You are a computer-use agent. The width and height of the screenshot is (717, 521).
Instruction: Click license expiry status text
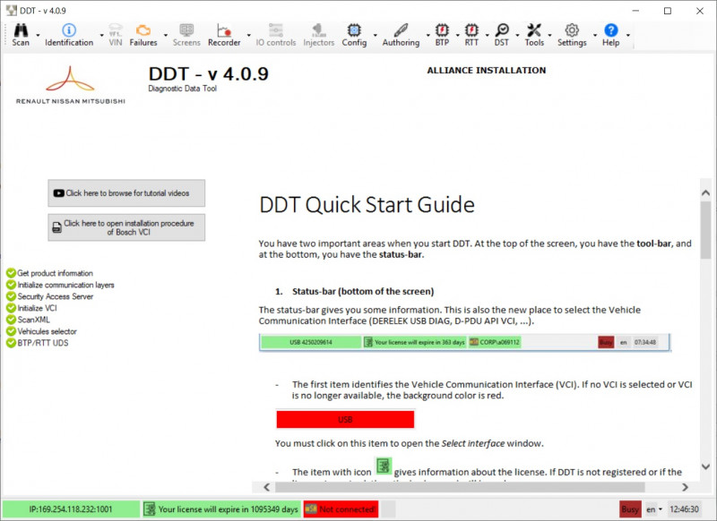point(229,508)
